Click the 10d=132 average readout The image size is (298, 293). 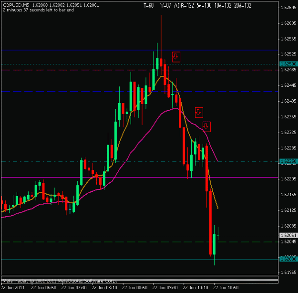[223, 6]
